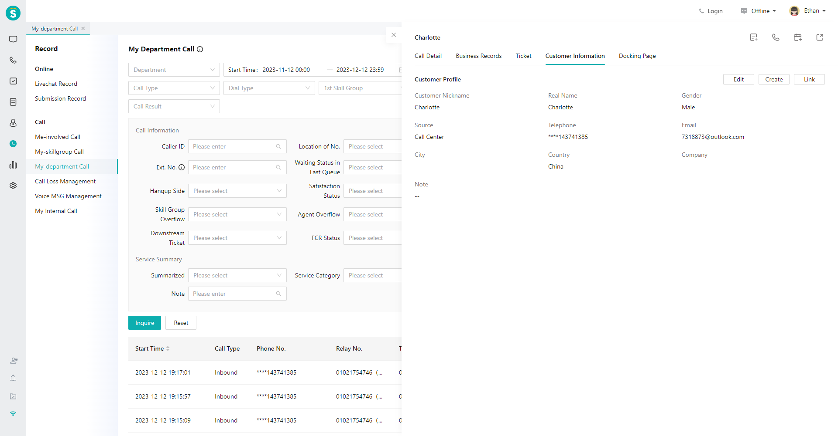Screen dimensions: 838x436
Task: Open Voice MSG Management menu item
Action: 69,196
